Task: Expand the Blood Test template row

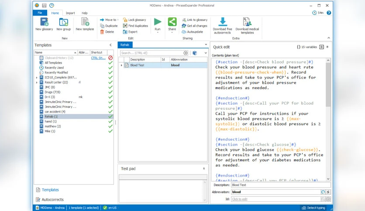Action: pyautogui.click(x=121, y=65)
